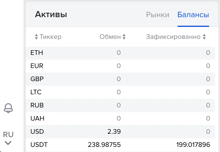Screen dimensions: 220x152
Task: Switch to the Рынки tab
Action: 158,15
